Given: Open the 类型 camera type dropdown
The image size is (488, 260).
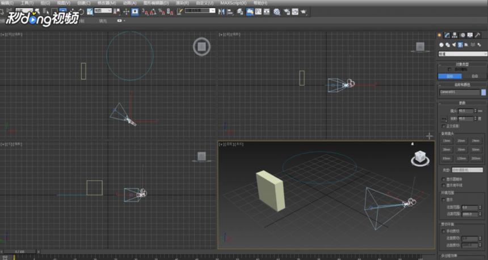Looking at the screenshot, I should click(468, 171).
